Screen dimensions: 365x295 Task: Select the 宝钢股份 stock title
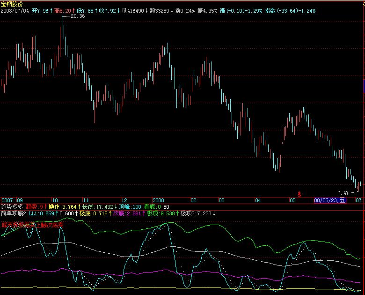12,4
